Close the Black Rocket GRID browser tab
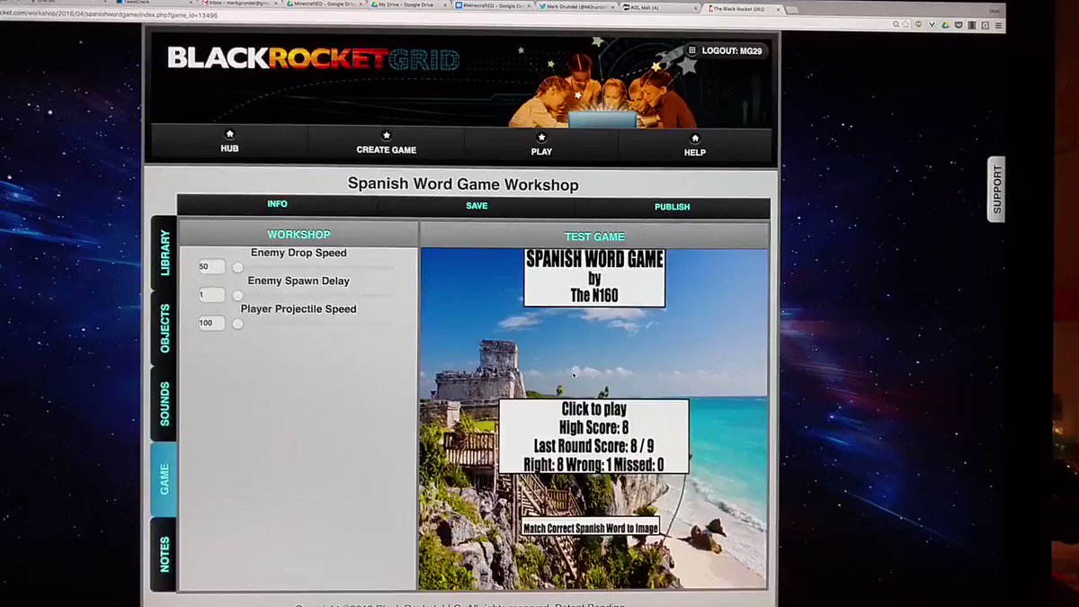 coord(780,8)
